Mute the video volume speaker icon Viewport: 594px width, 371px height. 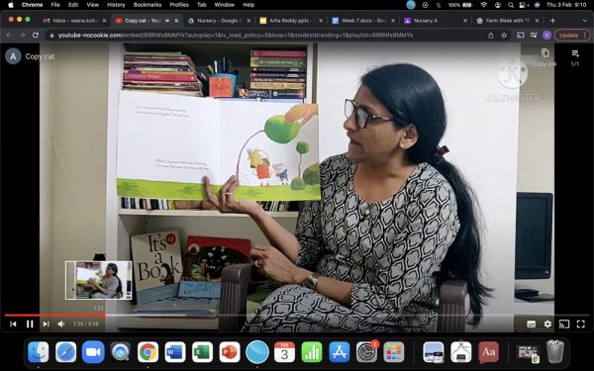click(x=61, y=325)
